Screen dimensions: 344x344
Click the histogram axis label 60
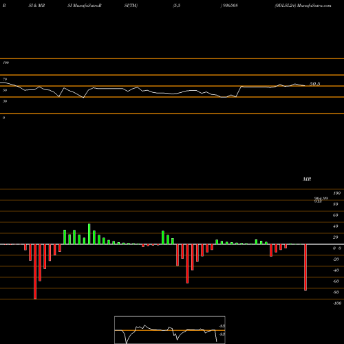tap(335, 215)
